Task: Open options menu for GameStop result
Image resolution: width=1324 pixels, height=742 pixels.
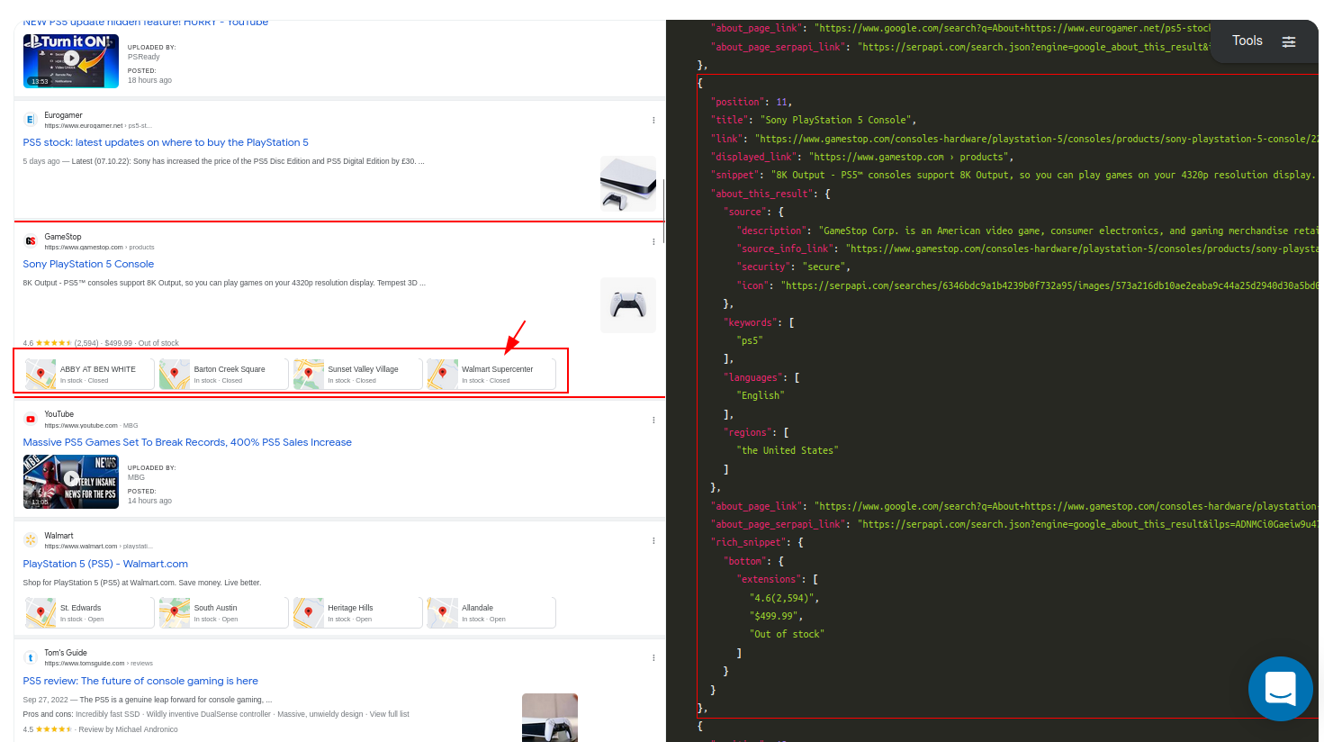Action: (653, 241)
